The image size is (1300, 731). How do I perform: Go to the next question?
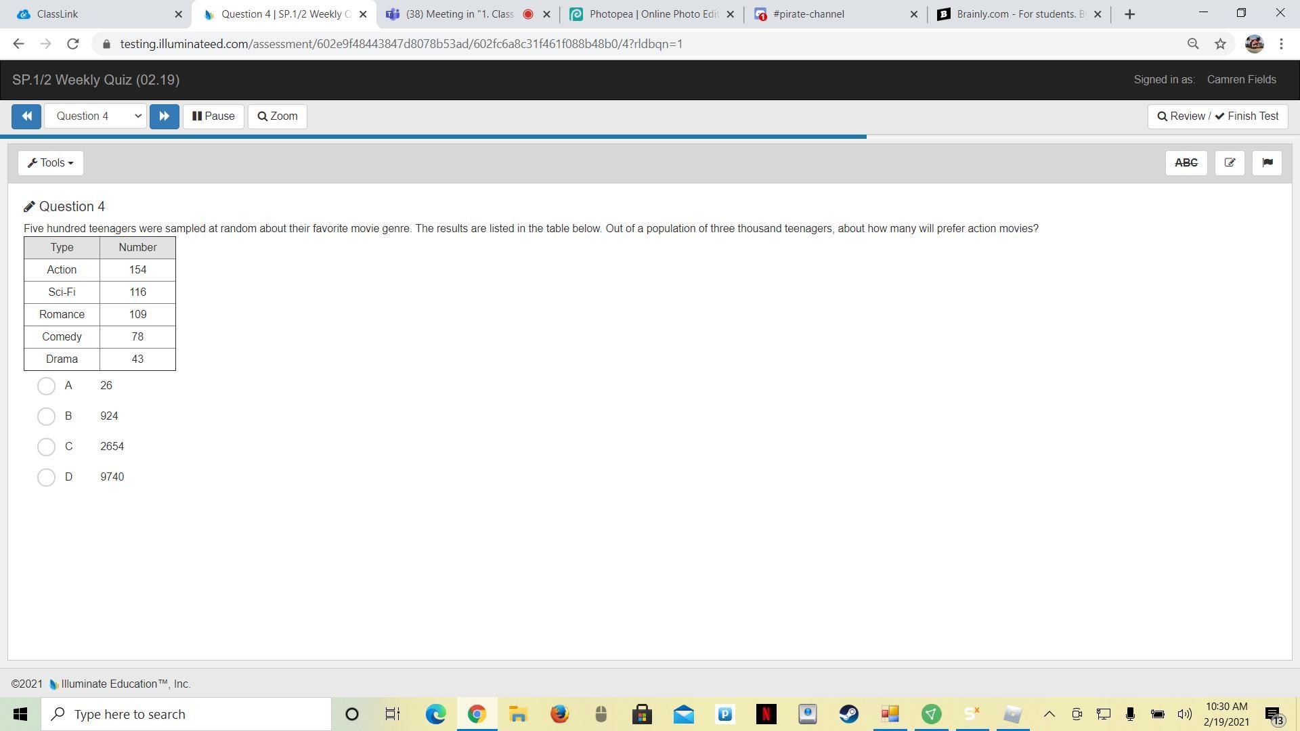[164, 116]
